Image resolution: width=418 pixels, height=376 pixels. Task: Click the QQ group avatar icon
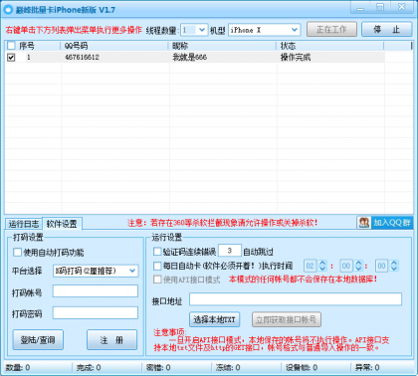[364, 223]
